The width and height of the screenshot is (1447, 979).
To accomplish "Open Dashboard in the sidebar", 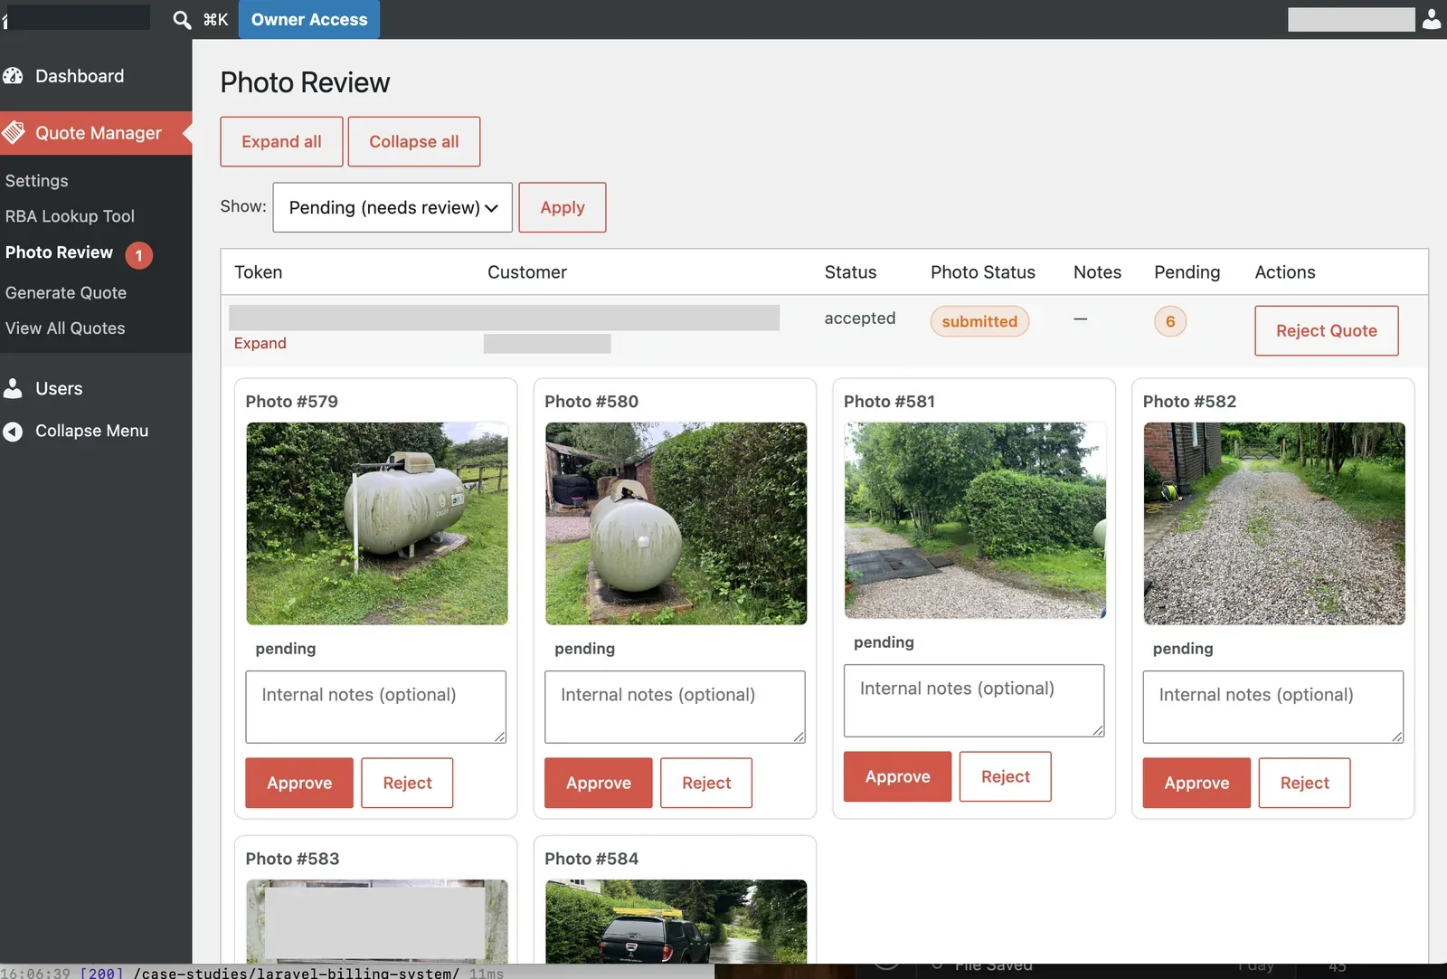I will tap(80, 76).
